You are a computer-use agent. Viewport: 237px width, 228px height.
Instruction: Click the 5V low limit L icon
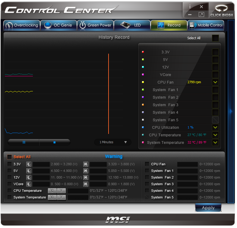[29, 171]
